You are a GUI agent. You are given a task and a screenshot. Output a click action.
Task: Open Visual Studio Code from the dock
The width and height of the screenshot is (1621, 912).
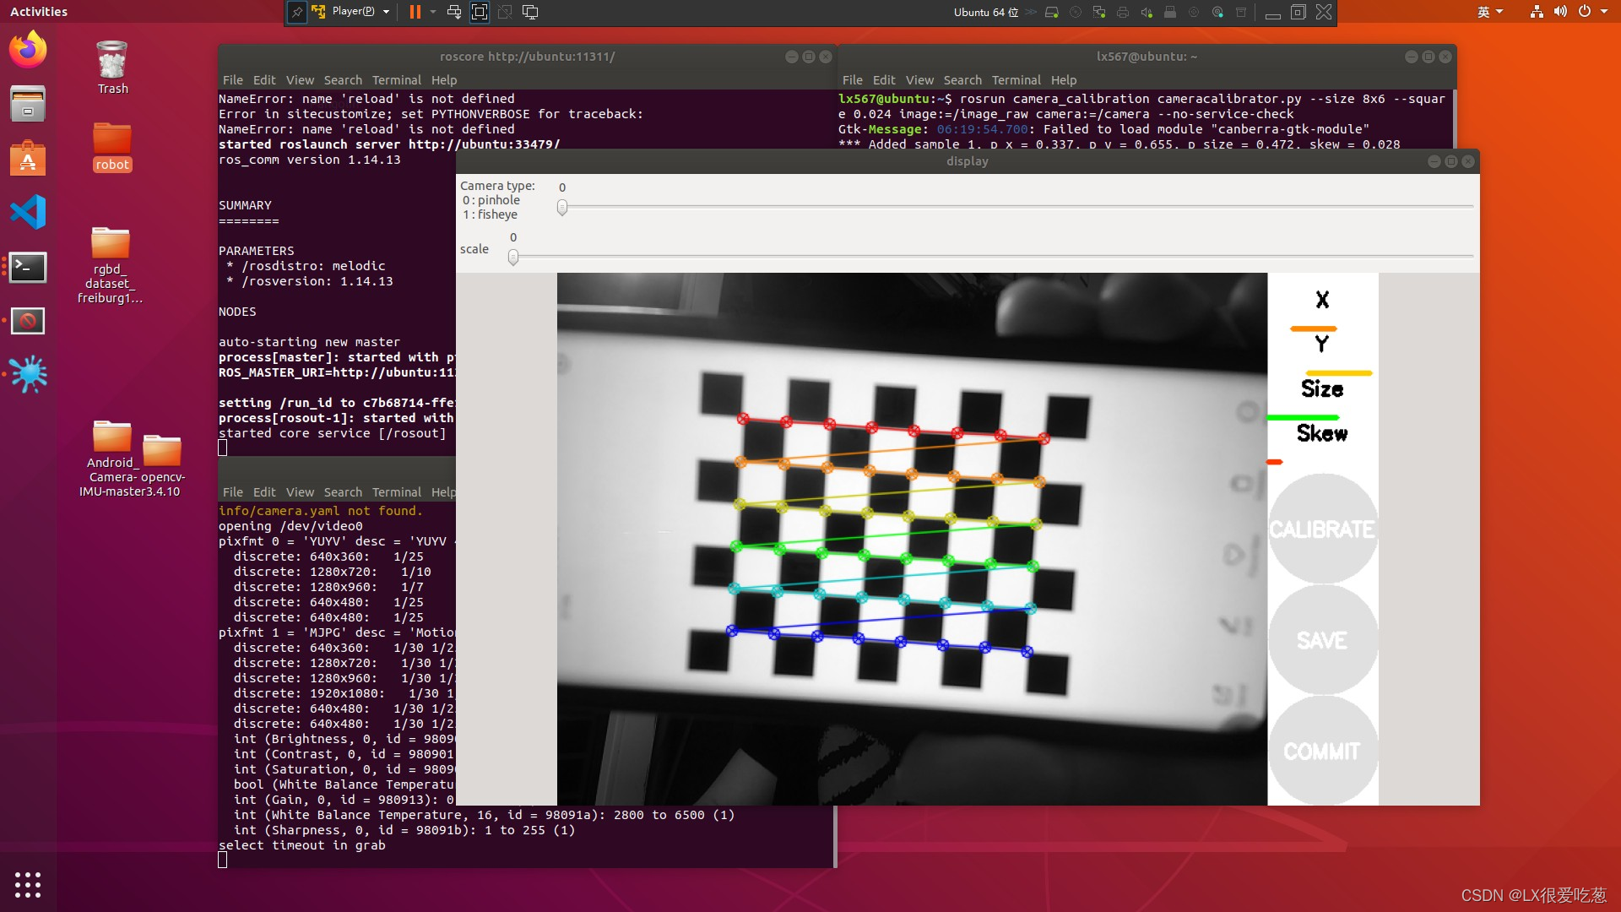coord(28,212)
